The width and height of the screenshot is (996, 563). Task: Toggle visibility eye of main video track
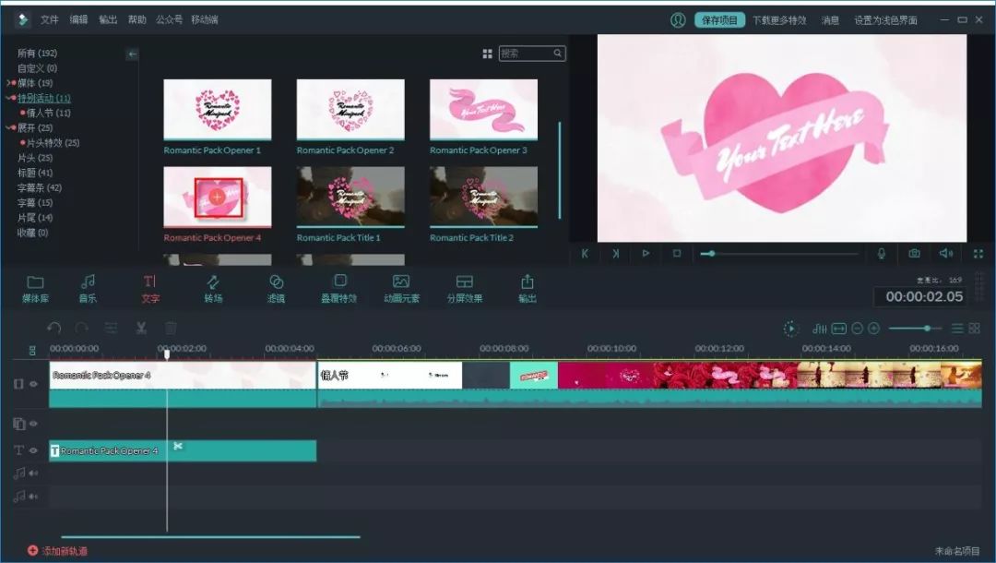[34, 384]
